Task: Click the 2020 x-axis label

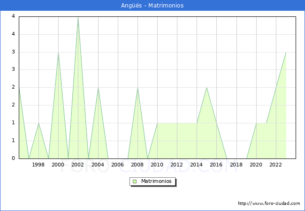Action: click(256, 165)
